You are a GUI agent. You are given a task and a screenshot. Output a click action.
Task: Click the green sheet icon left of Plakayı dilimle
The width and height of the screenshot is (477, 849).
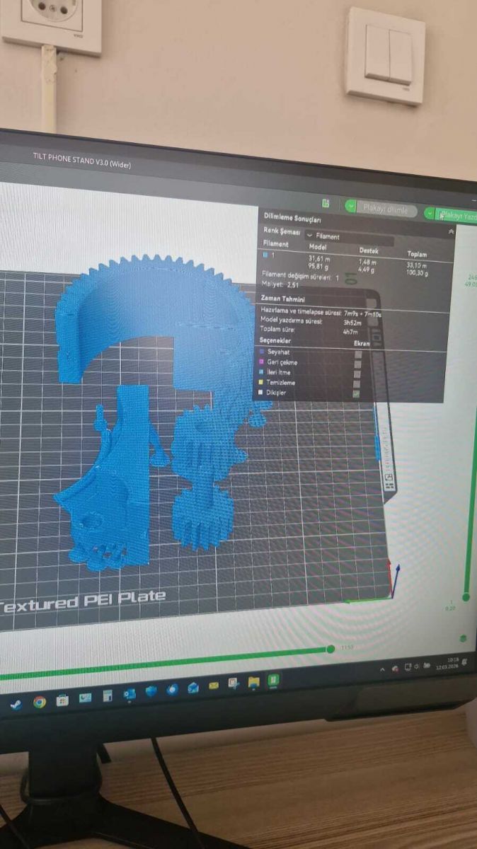pos(325,203)
